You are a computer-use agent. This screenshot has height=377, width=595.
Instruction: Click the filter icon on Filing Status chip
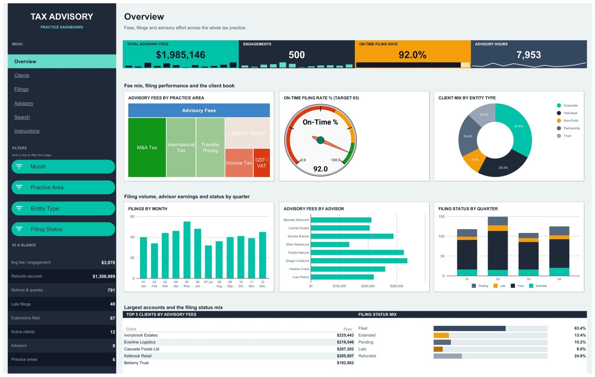click(19, 229)
